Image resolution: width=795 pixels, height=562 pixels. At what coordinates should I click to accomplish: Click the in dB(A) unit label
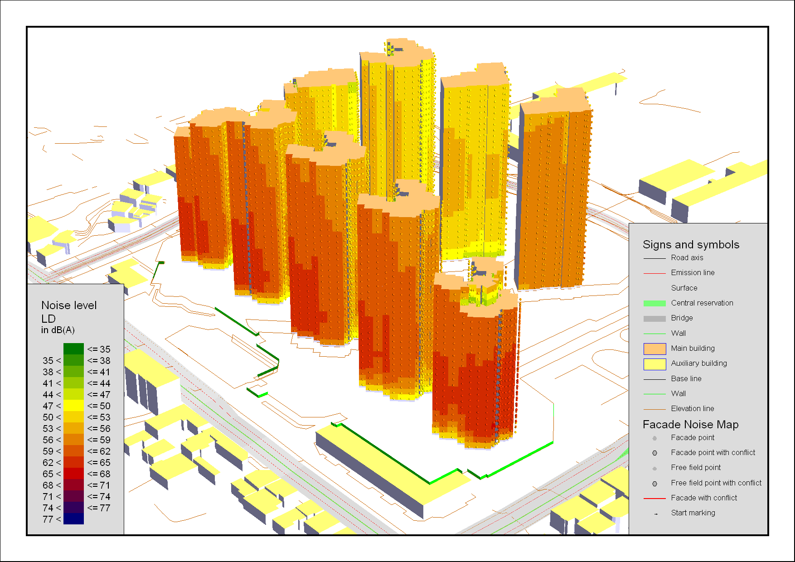point(58,330)
